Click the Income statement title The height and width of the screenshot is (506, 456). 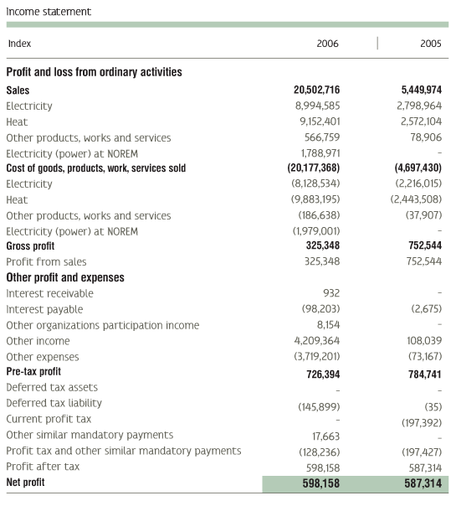(49, 12)
